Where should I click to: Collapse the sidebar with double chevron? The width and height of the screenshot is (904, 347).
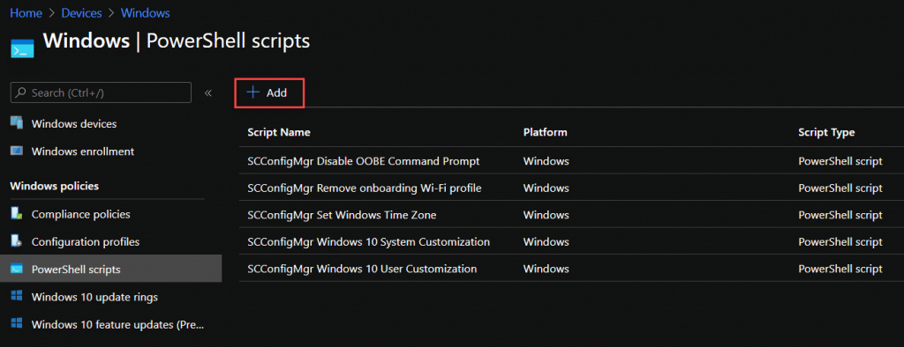[208, 92]
